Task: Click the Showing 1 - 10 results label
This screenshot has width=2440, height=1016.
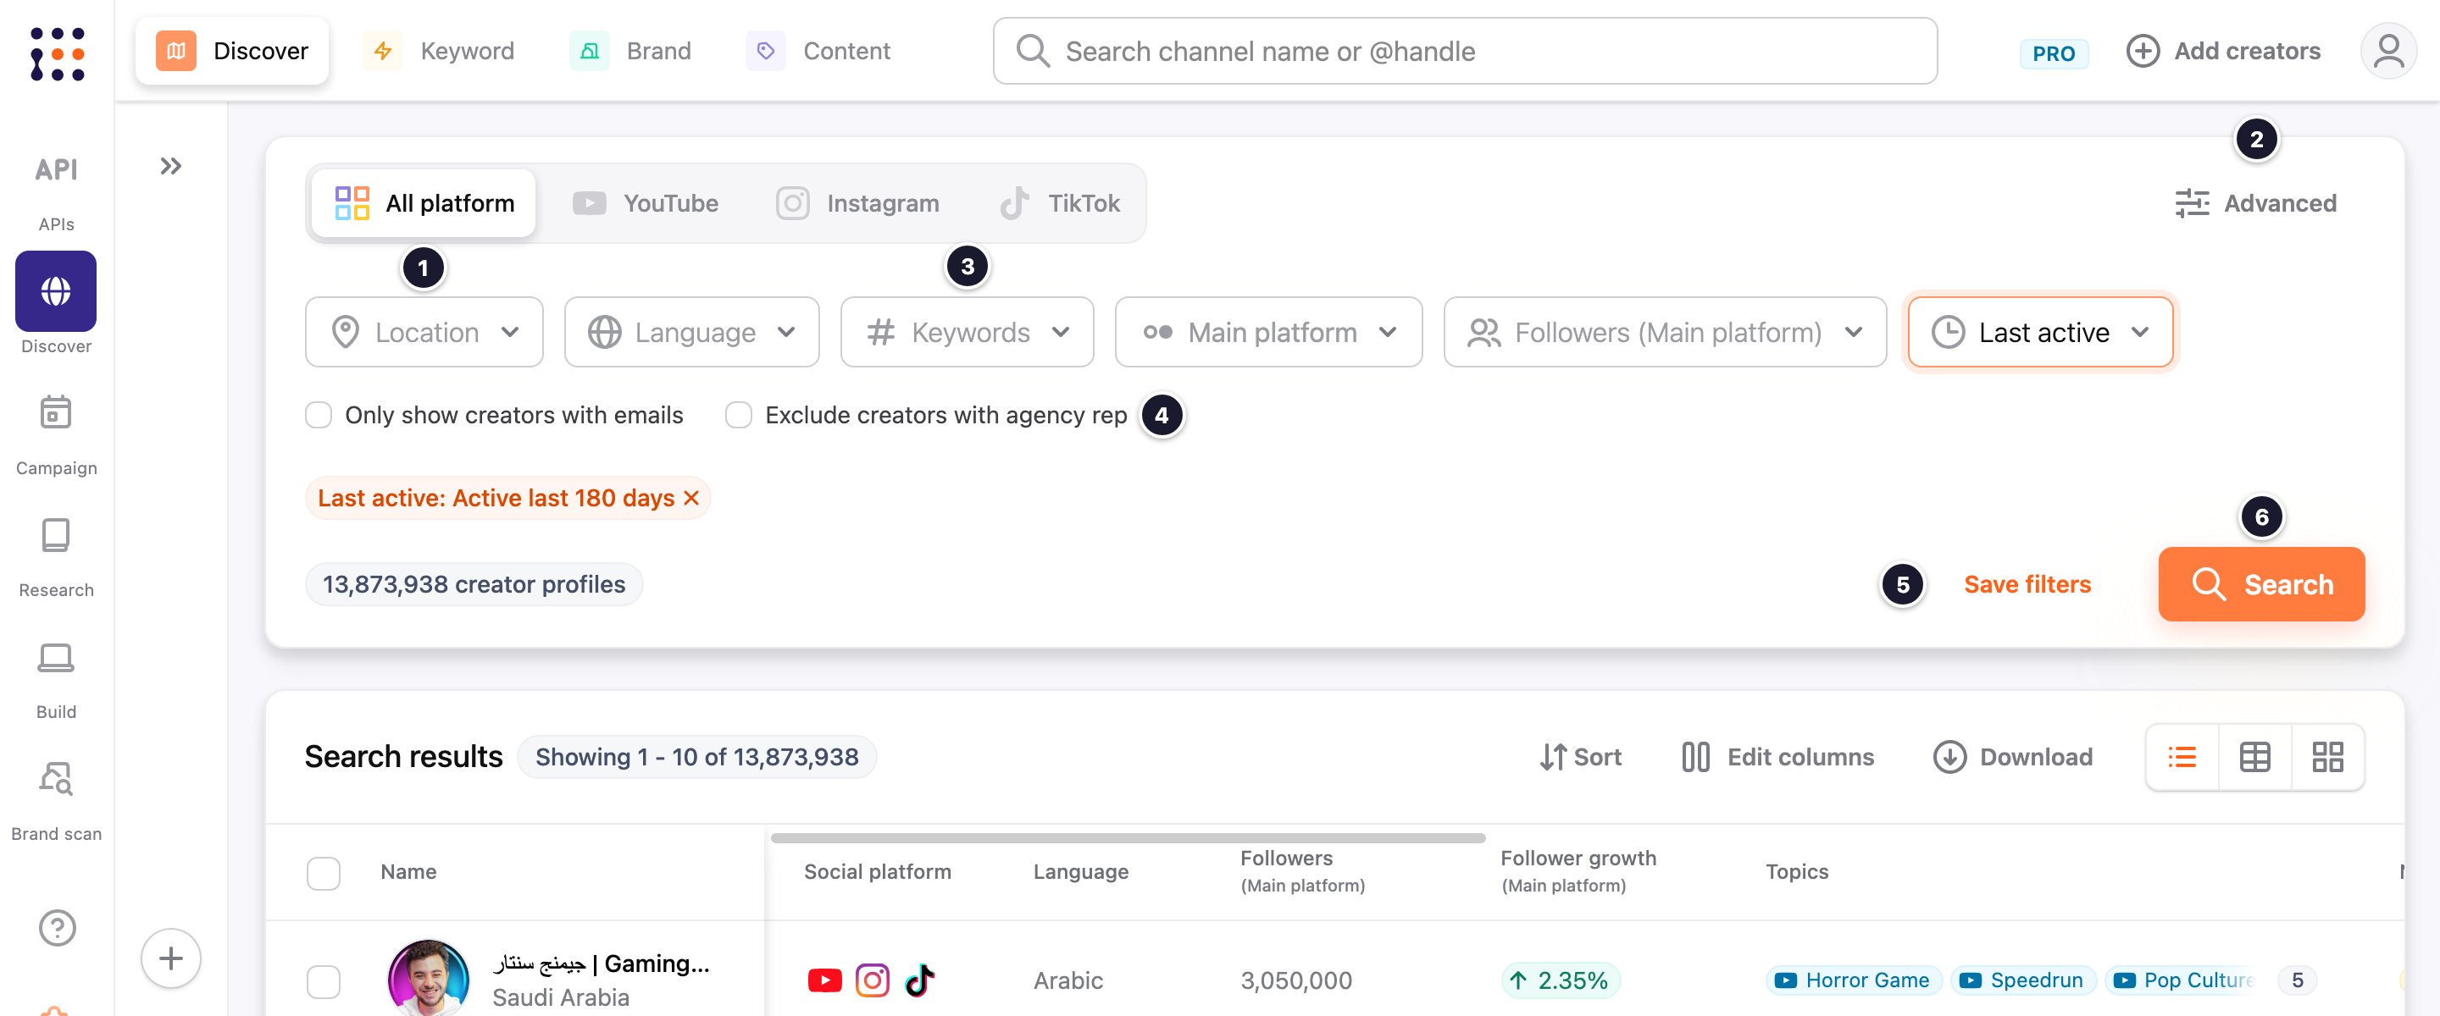Action: click(696, 757)
